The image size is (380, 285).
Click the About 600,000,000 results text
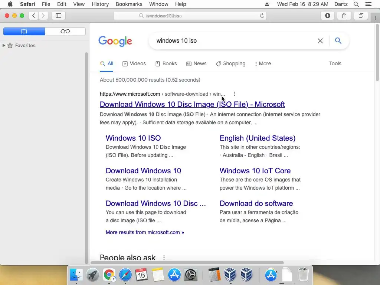[150, 80]
